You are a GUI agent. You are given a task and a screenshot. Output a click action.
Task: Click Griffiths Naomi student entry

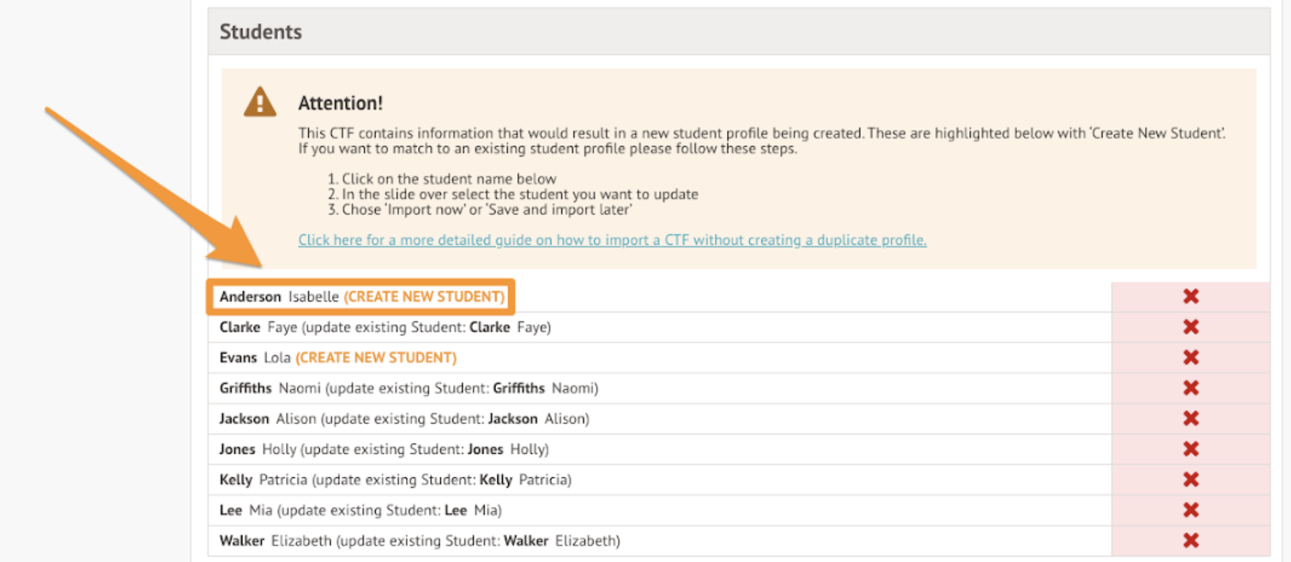coord(408,388)
